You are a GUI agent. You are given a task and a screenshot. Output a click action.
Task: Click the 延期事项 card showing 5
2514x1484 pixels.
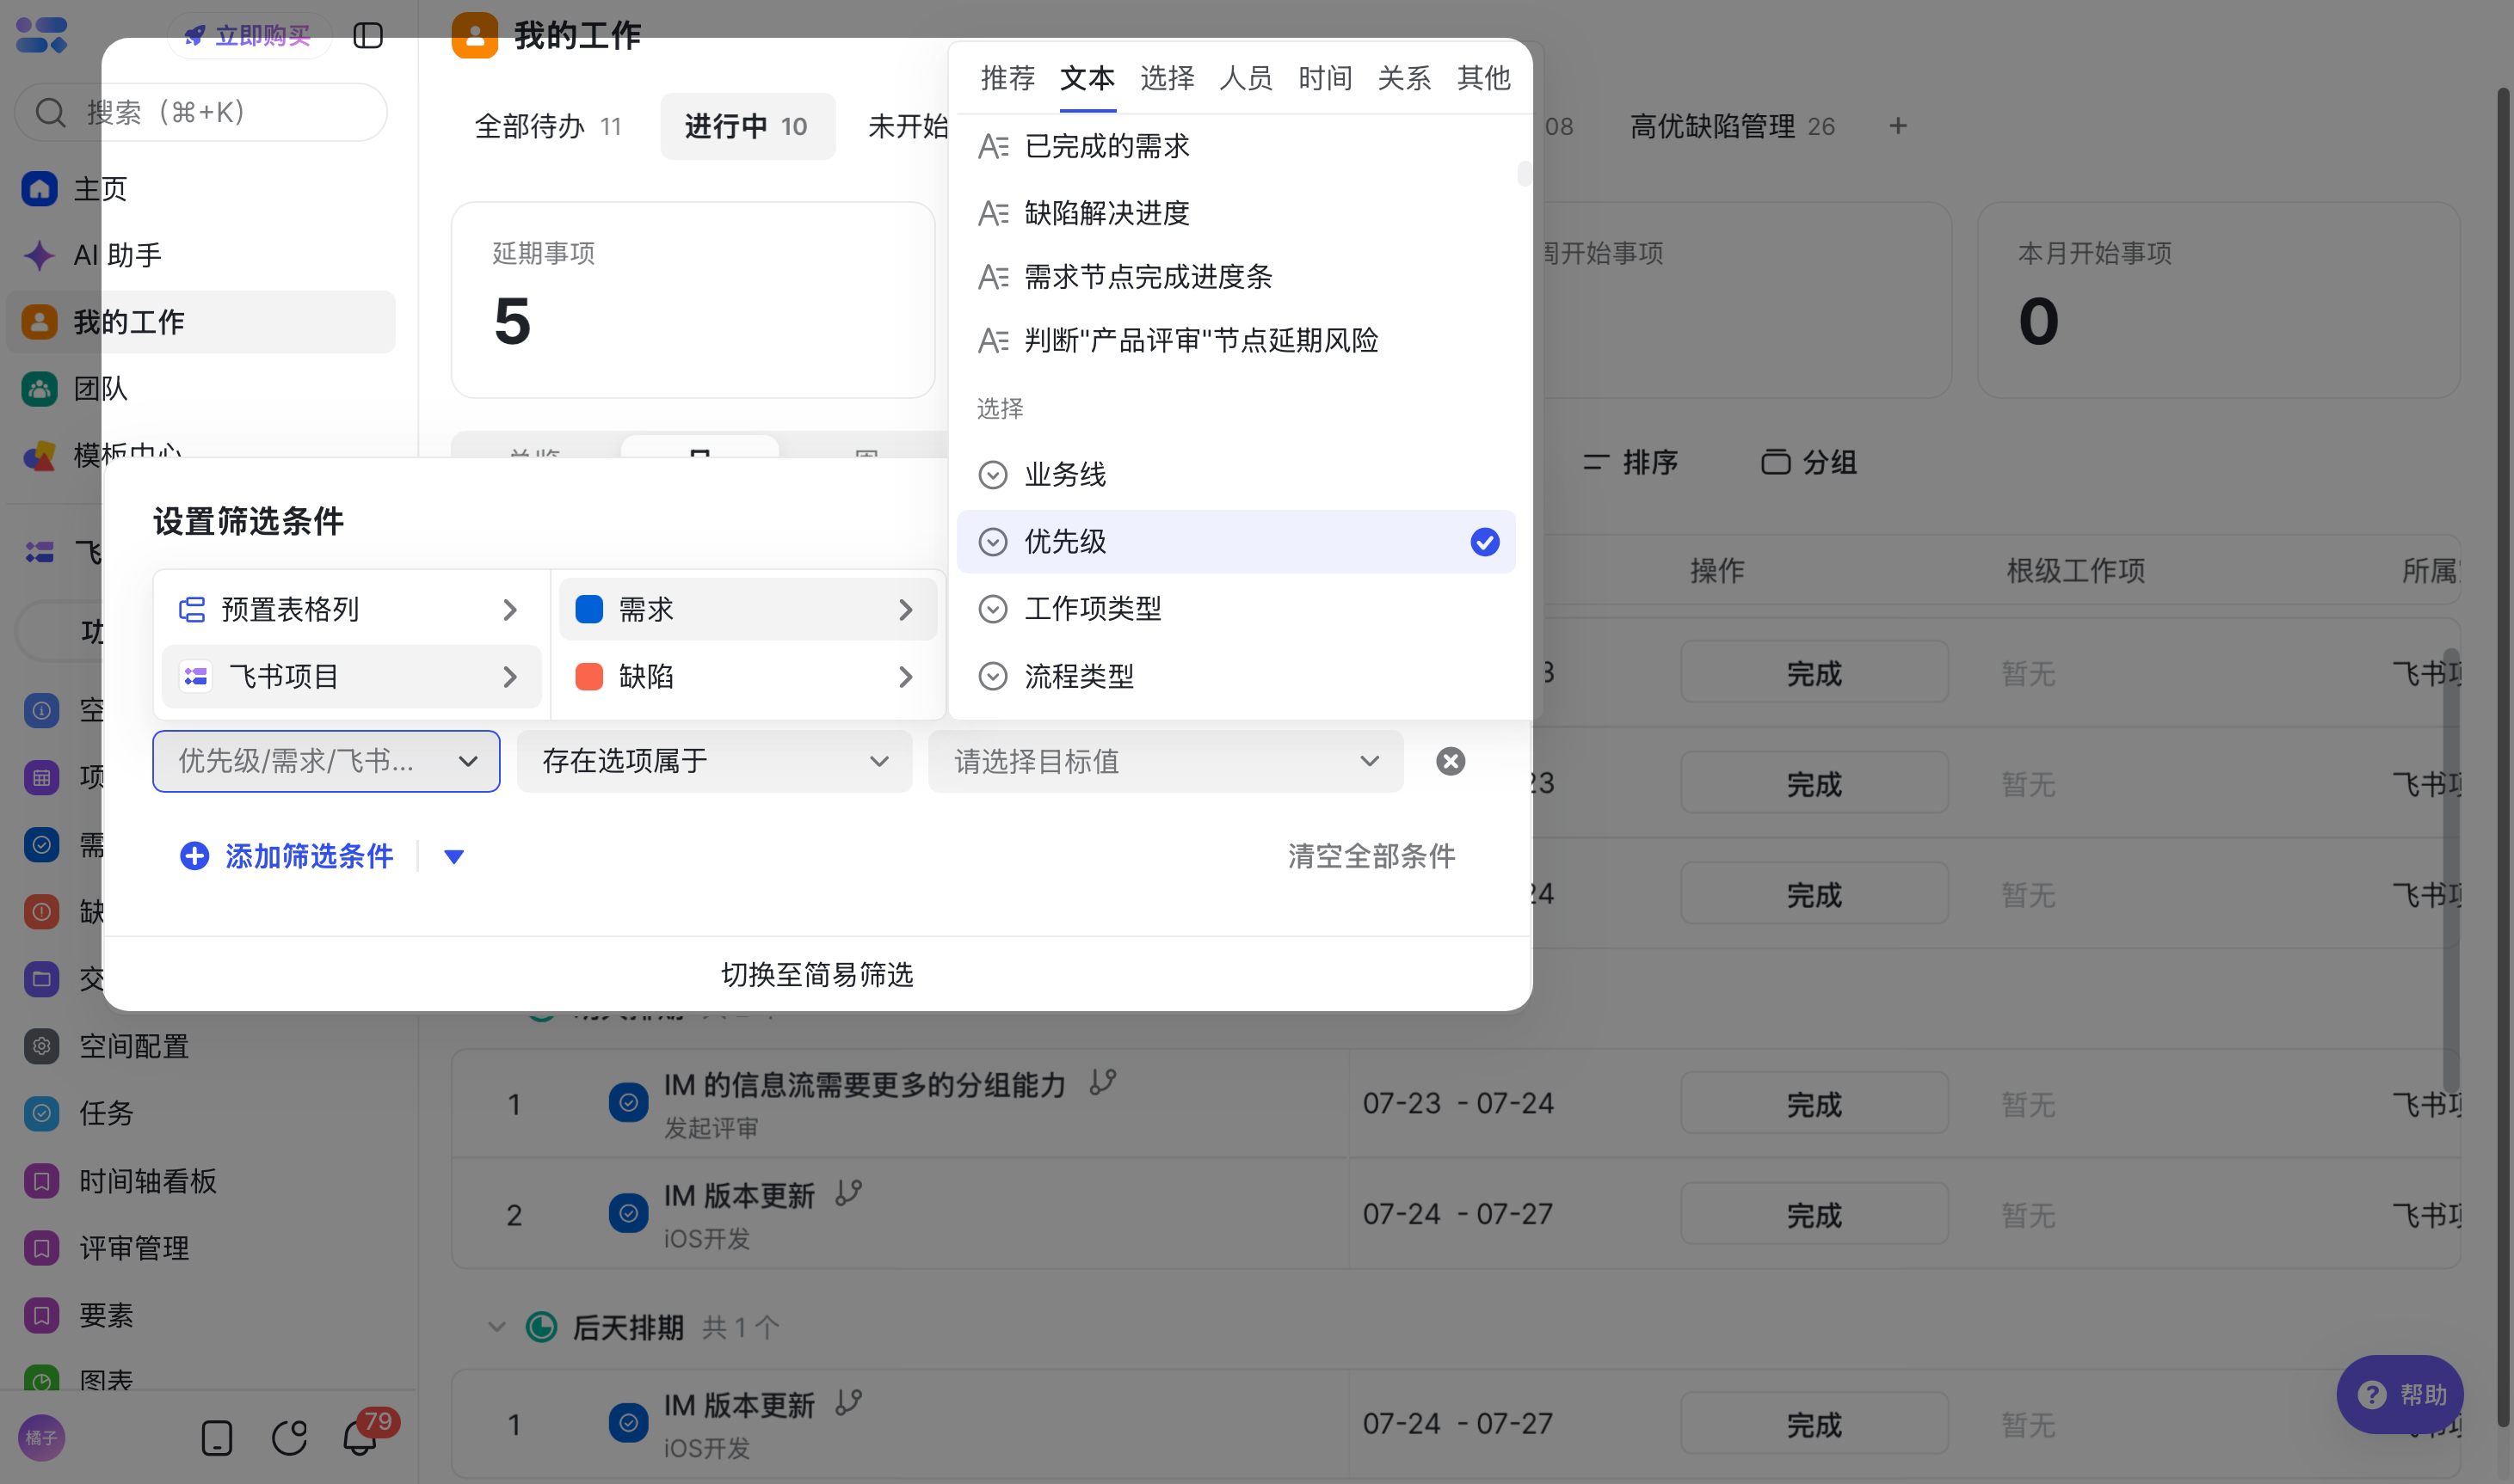(693, 300)
